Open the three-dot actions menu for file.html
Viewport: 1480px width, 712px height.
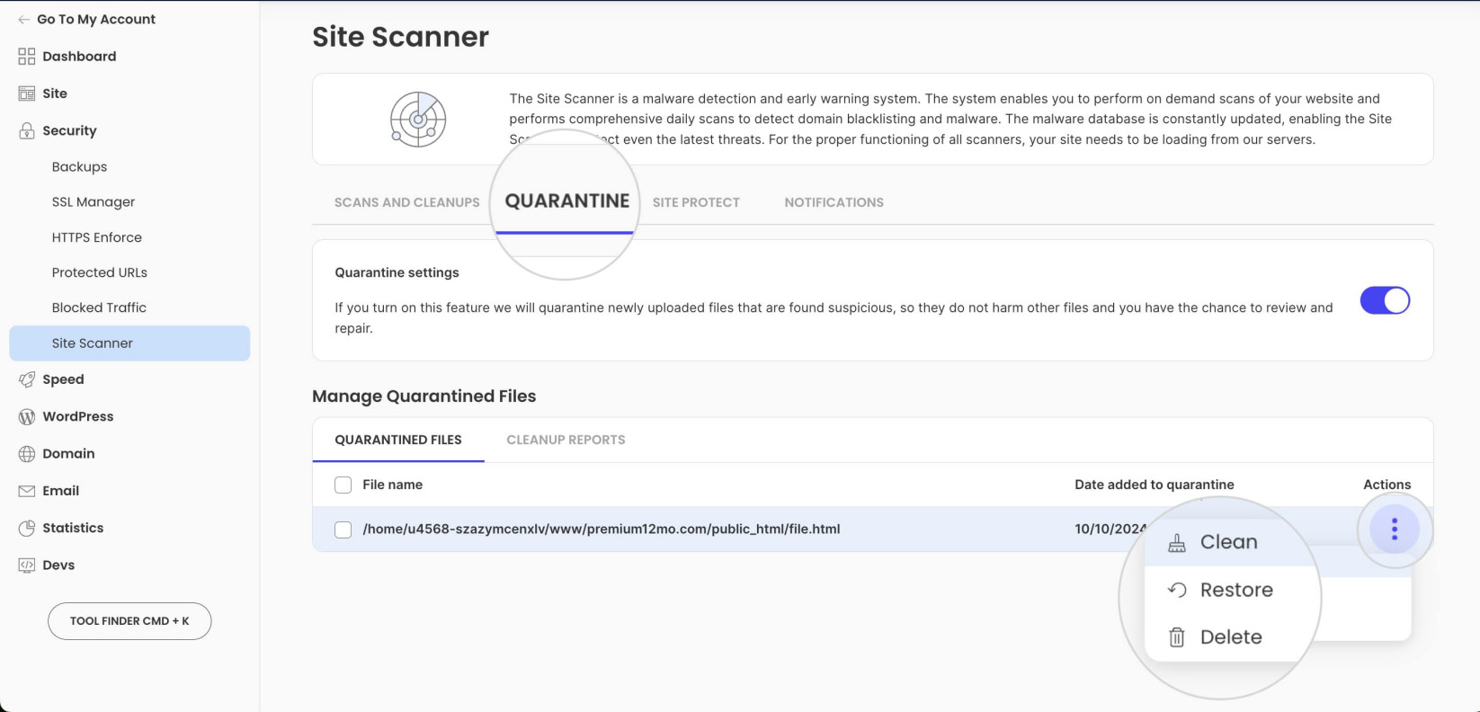1395,530
